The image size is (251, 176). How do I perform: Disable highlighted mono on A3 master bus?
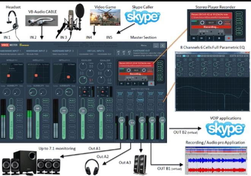140,100
